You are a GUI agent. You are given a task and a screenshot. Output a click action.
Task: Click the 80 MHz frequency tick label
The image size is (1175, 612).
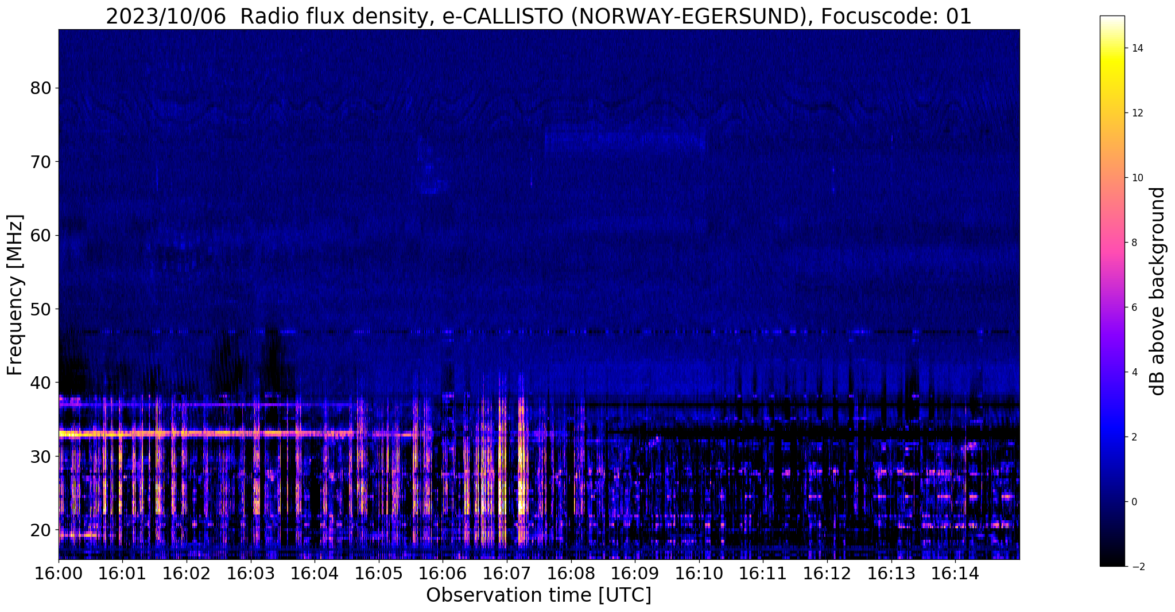click(x=40, y=88)
